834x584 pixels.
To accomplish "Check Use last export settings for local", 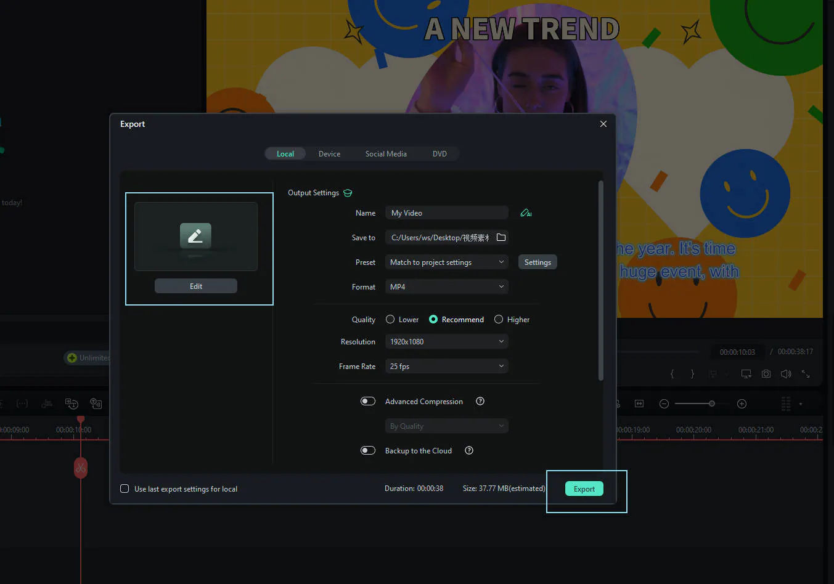I will pyautogui.click(x=125, y=489).
